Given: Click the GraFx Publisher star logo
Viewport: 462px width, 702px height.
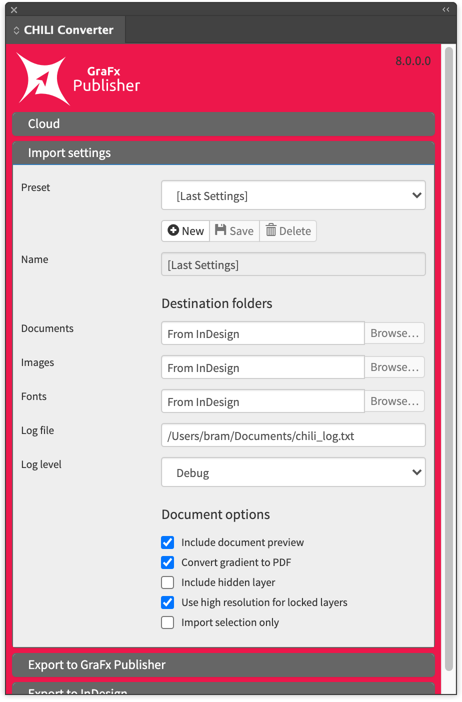Looking at the screenshot, I should pyautogui.click(x=43, y=79).
